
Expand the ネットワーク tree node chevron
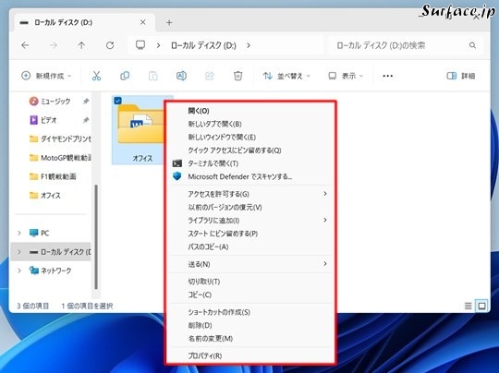pyautogui.click(x=19, y=271)
